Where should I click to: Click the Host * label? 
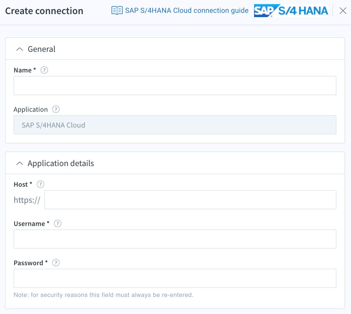point(23,184)
